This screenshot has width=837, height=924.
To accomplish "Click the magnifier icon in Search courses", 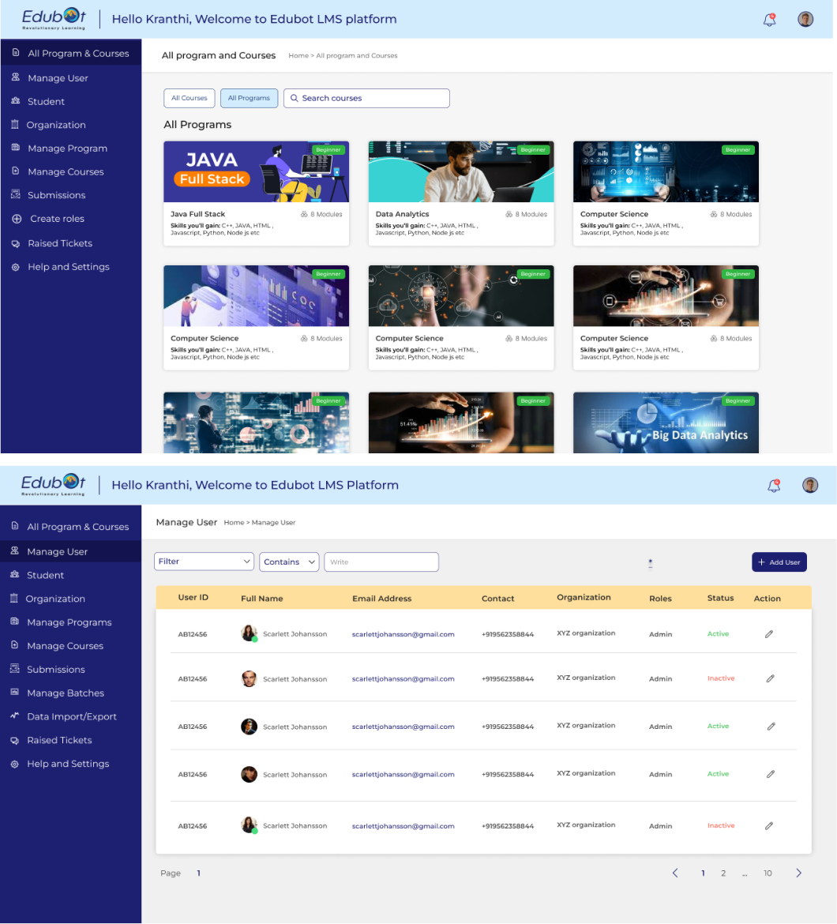I will [x=295, y=98].
